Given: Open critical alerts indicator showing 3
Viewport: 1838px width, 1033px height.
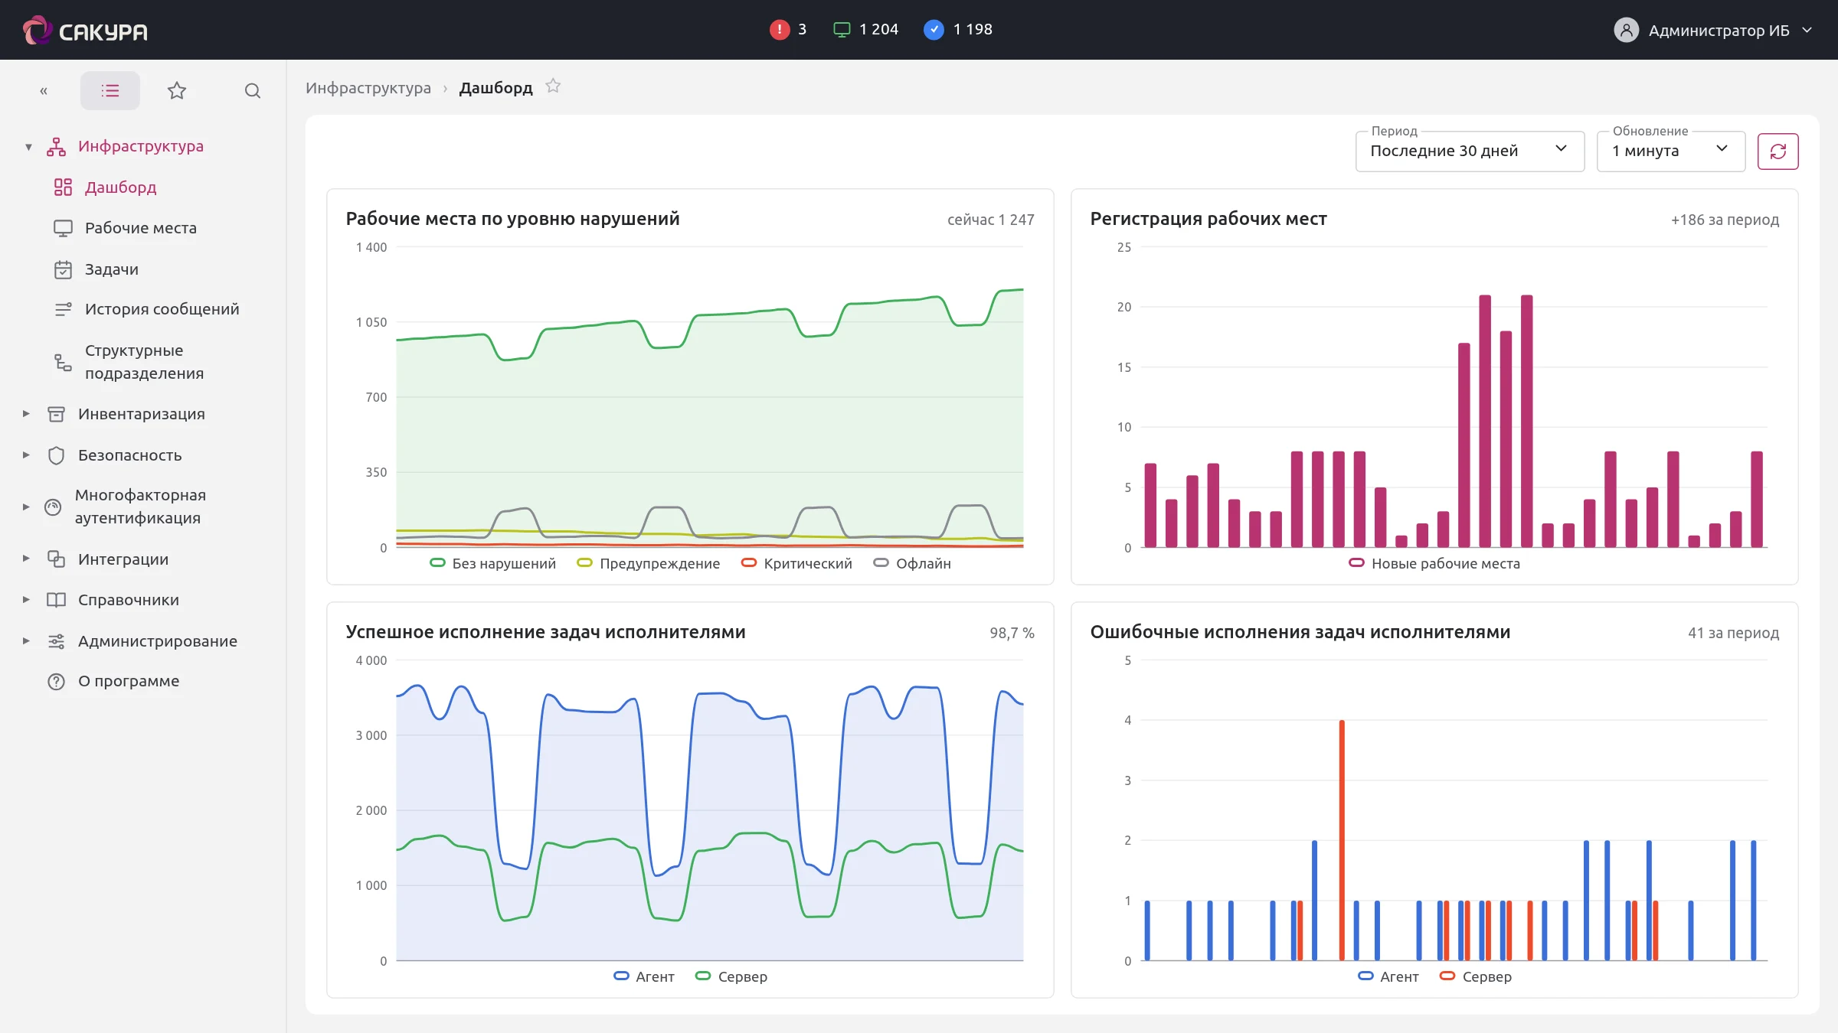Looking at the screenshot, I should [788, 30].
